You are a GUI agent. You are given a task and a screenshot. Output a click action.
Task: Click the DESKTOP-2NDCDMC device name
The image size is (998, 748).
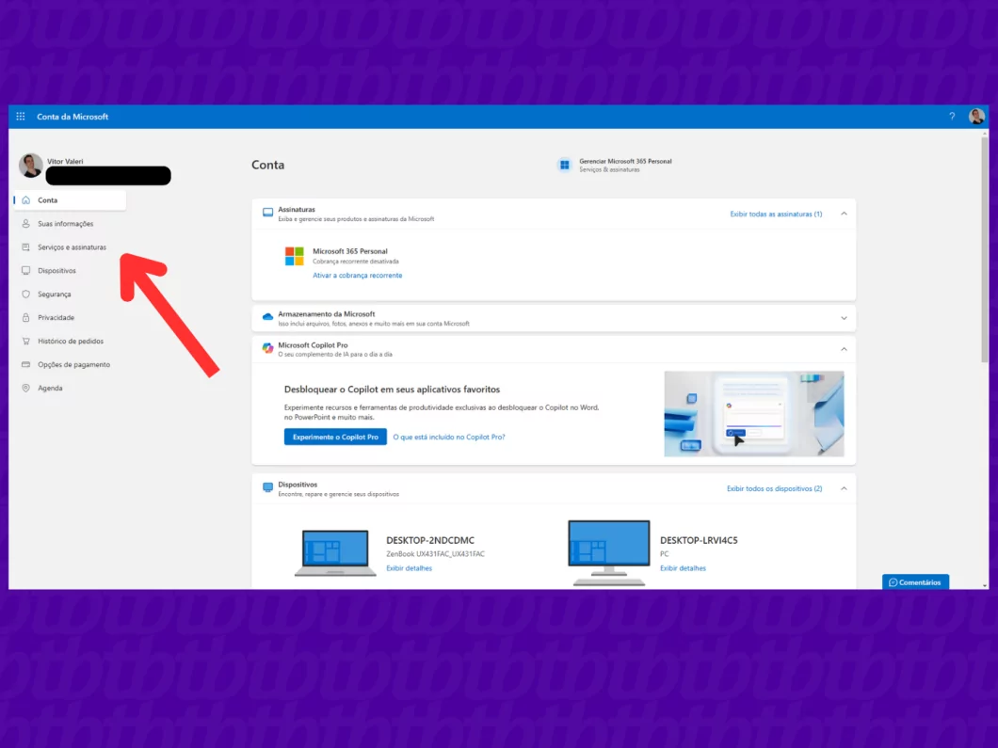(430, 541)
